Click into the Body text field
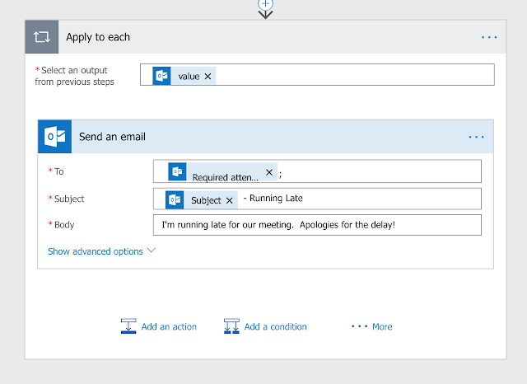The image size is (527, 384). [317, 225]
